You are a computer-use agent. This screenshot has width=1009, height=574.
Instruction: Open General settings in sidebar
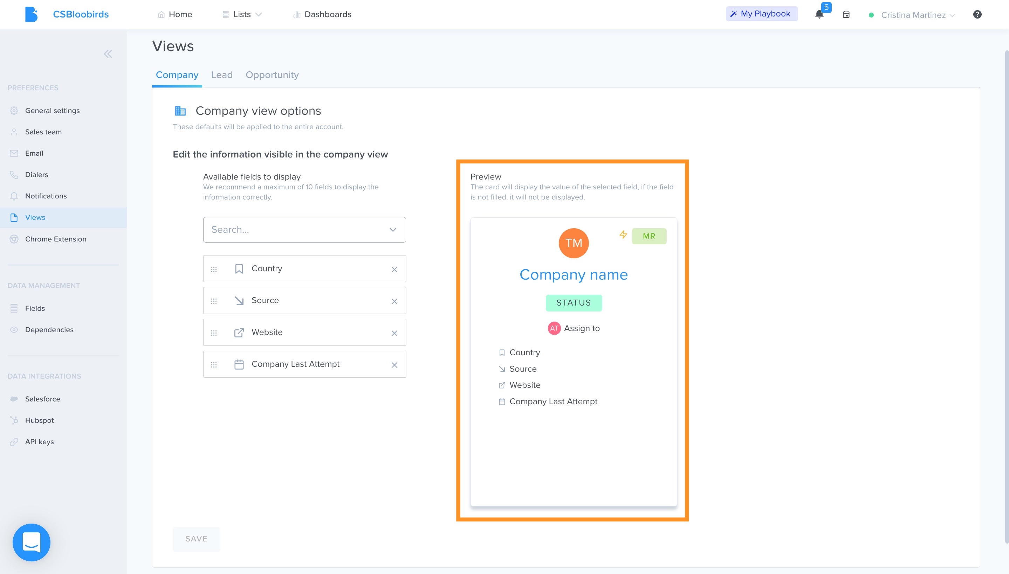point(52,111)
